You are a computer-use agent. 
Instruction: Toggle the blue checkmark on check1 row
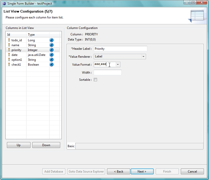coord(51,64)
